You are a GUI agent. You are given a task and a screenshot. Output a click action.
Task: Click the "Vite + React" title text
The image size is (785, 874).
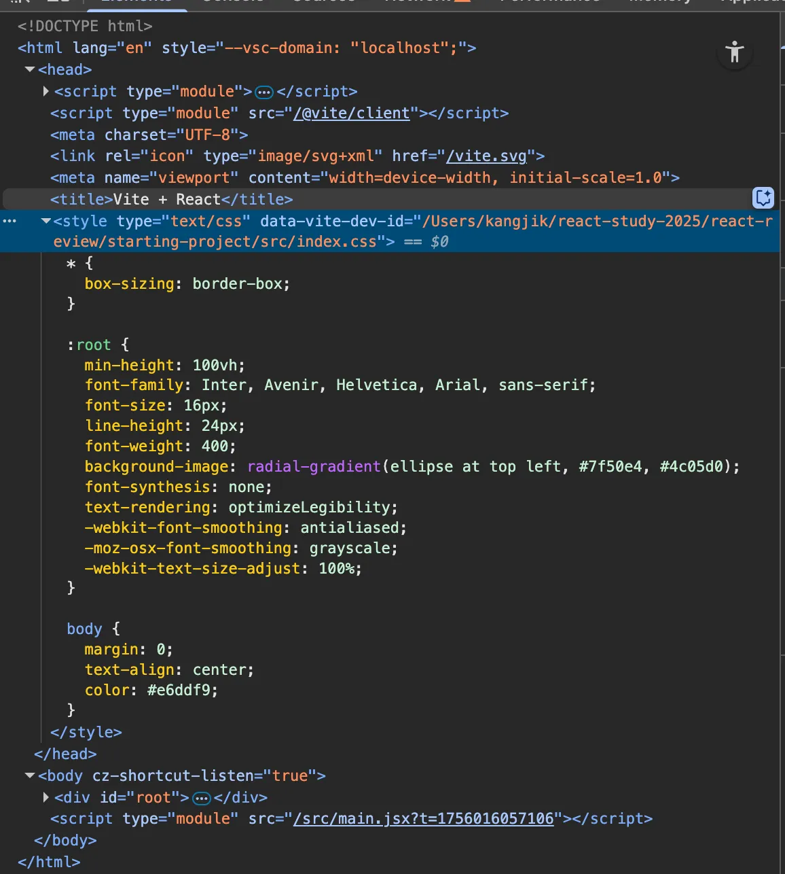tap(167, 199)
